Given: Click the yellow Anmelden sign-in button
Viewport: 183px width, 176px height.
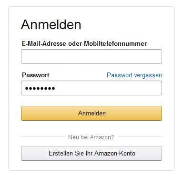Looking at the screenshot, I should pos(91,113).
